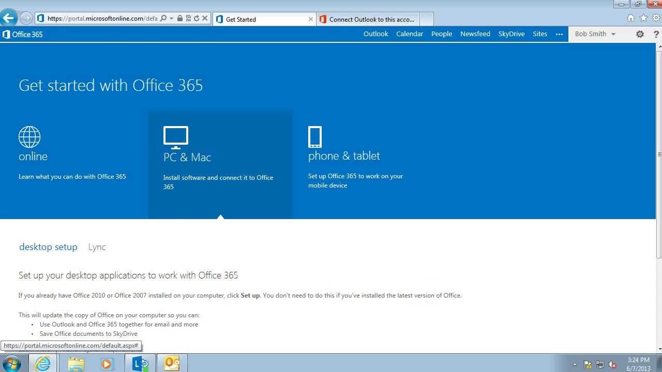Open the Windows Start button

point(11,363)
